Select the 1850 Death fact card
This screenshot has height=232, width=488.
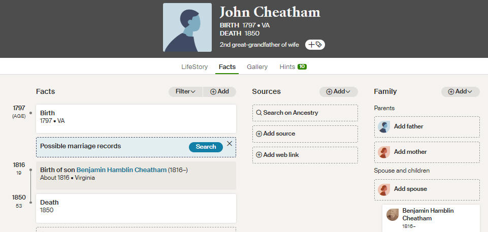pyautogui.click(x=136, y=208)
